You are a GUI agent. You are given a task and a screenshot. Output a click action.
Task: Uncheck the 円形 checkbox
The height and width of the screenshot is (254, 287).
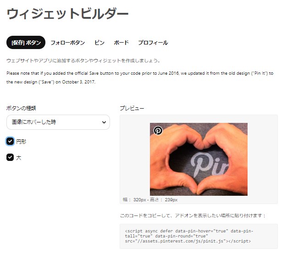click(10, 141)
